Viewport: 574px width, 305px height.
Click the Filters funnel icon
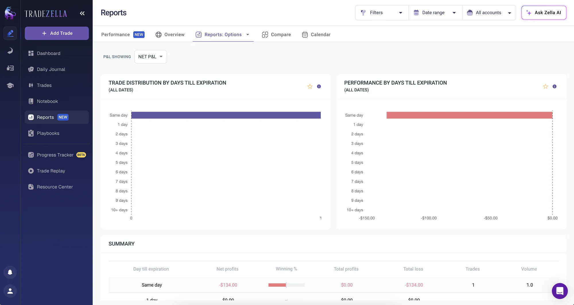(363, 13)
